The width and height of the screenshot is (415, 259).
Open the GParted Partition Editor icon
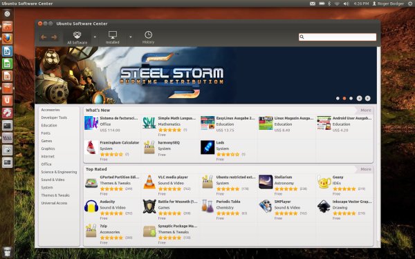[91, 182]
